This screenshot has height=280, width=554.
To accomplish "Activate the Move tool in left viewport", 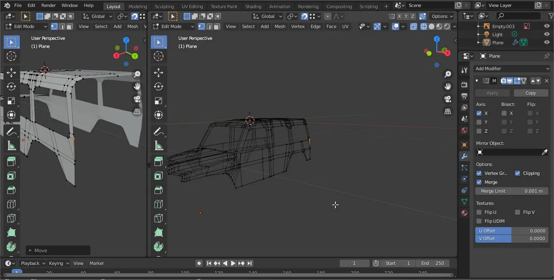I will click(11, 73).
